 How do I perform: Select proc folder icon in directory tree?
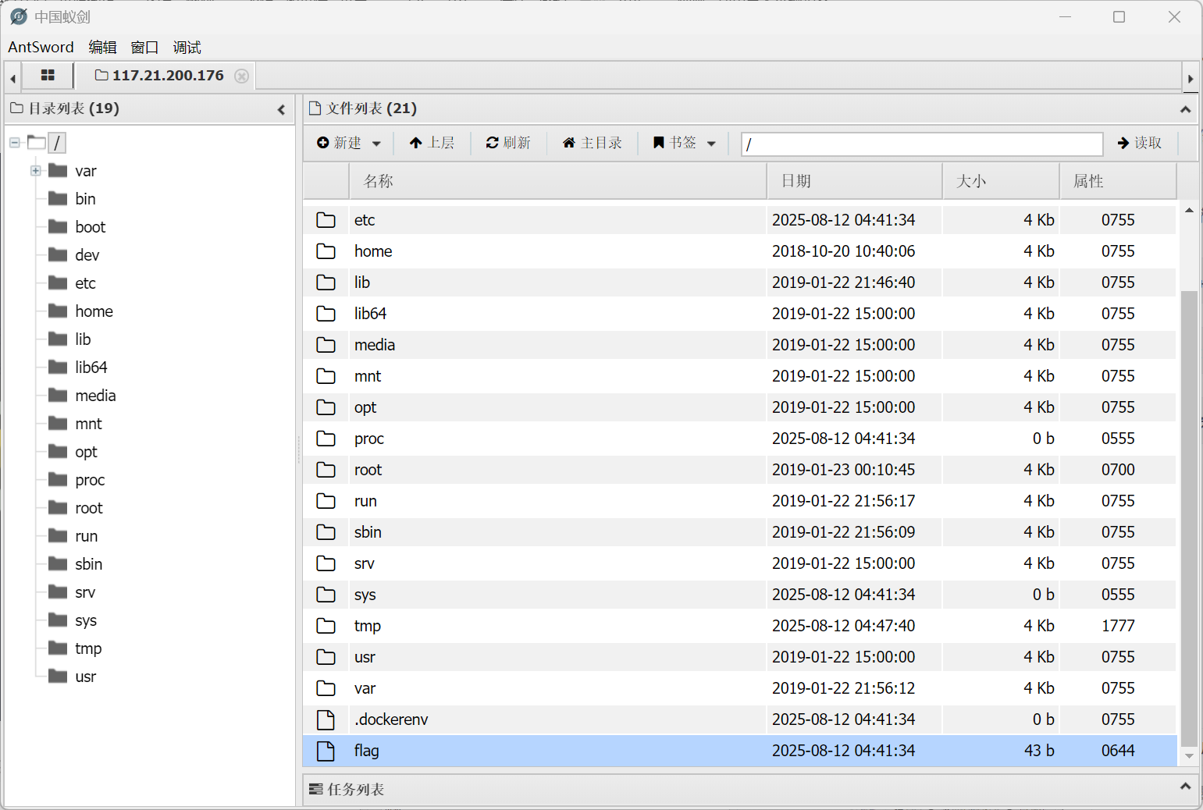[x=58, y=479]
